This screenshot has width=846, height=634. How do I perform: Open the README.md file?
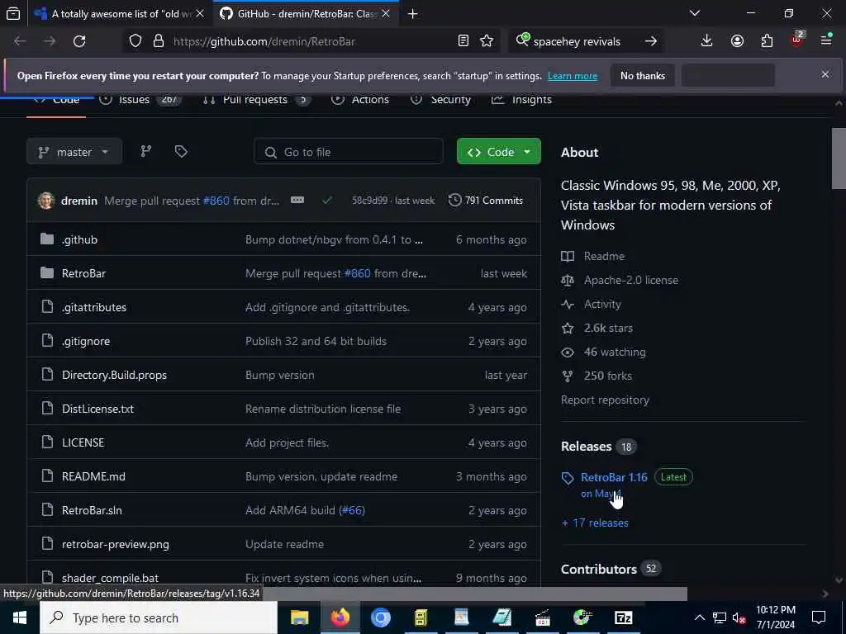(x=93, y=476)
